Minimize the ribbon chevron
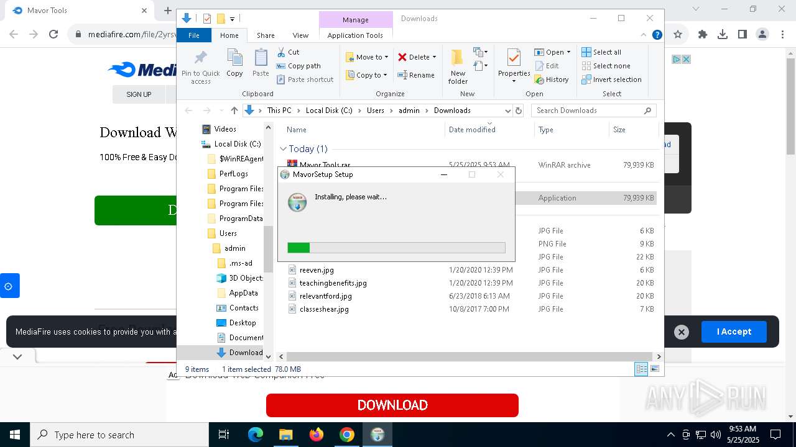 point(644,35)
